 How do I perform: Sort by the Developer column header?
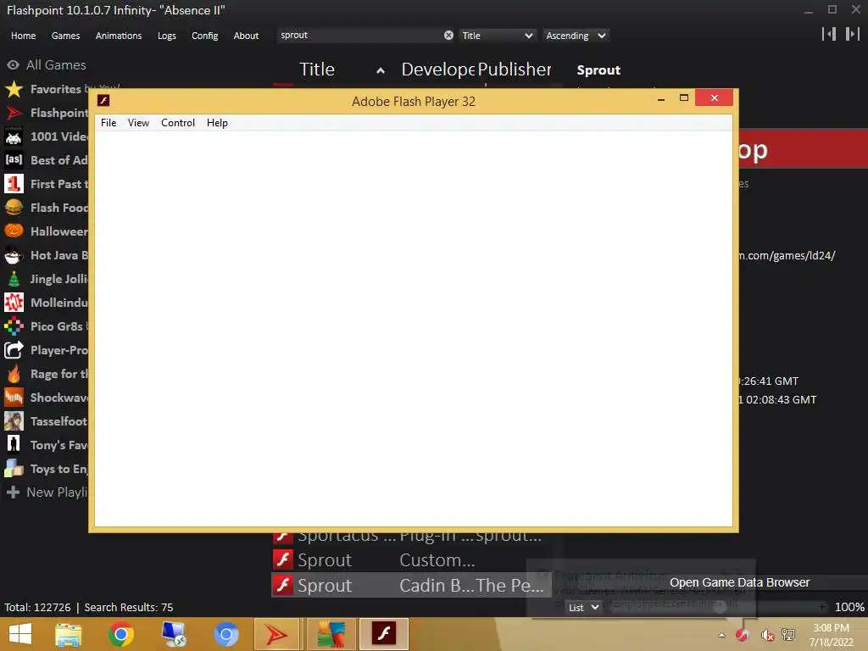pyautogui.click(x=438, y=70)
